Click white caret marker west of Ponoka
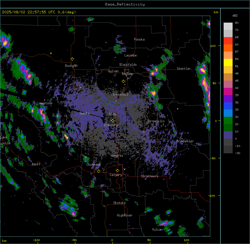250x244 pixels. 106,43
